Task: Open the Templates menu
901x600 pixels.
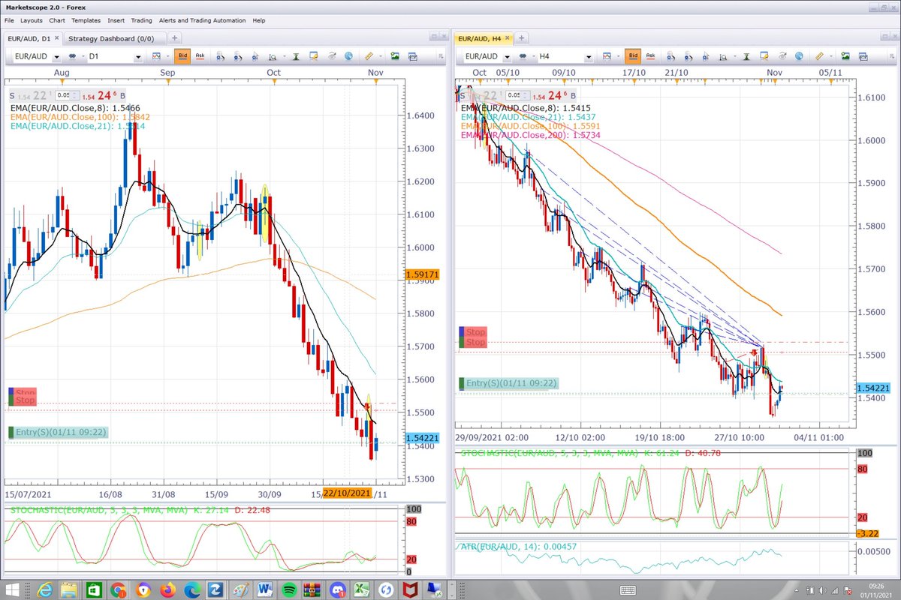Action: click(86, 20)
